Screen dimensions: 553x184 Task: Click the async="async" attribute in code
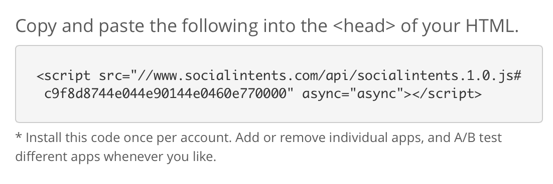[x=353, y=94]
